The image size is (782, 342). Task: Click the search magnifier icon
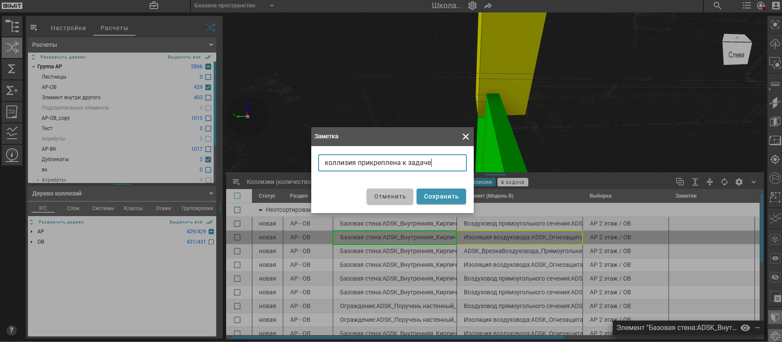pyautogui.click(x=717, y=6)
